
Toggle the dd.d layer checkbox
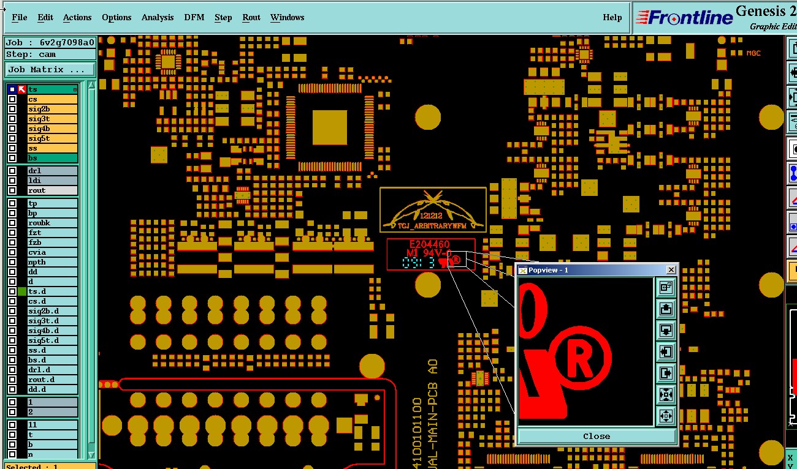(x=12, y=389)
